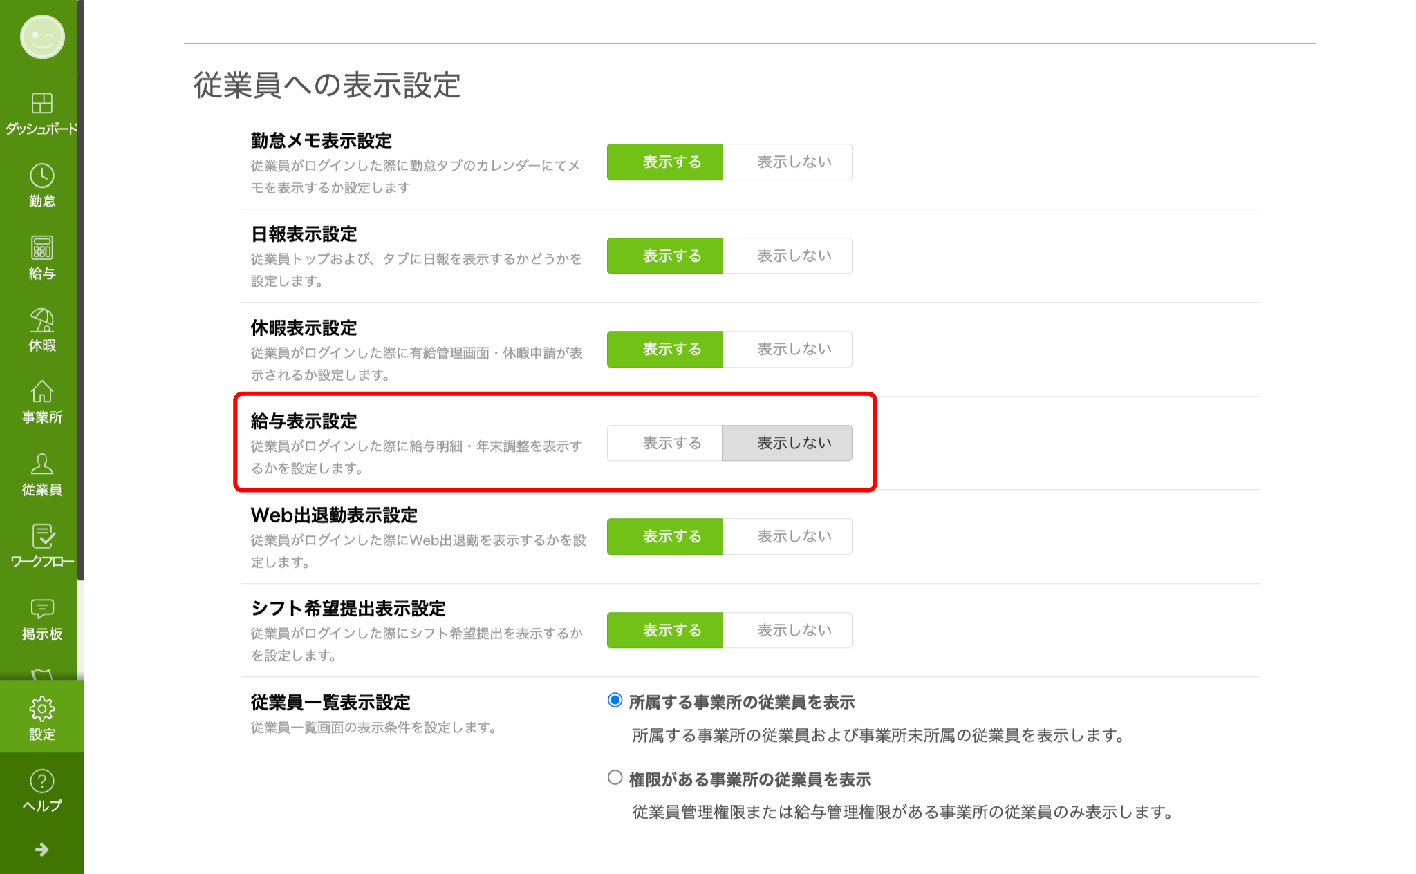Keep 休暇表示設定 on 表示する
Image resolution: width=1416 pixels, height=874 pixels.
click(664, 349)
